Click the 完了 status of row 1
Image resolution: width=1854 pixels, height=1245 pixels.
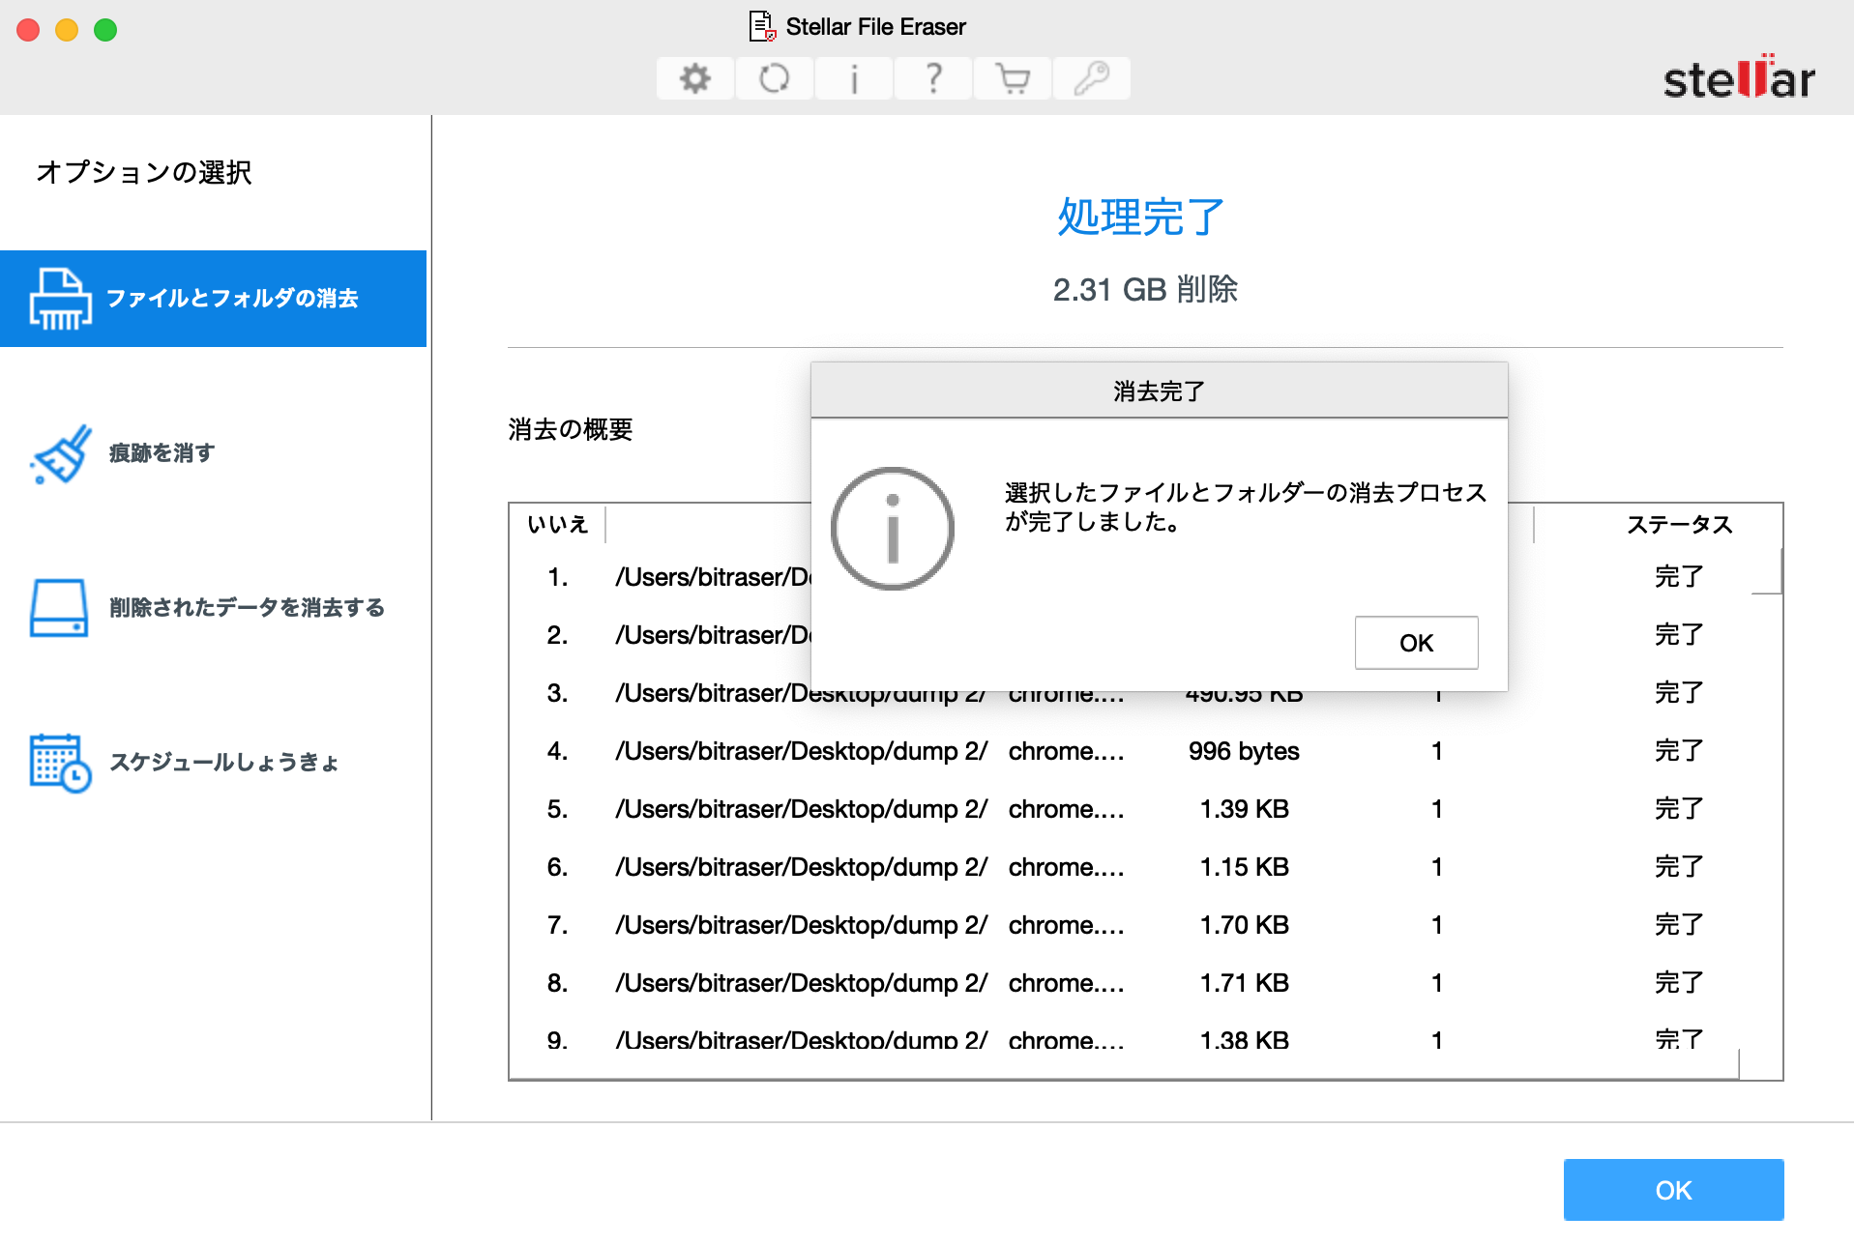(x=1679, y=577)
